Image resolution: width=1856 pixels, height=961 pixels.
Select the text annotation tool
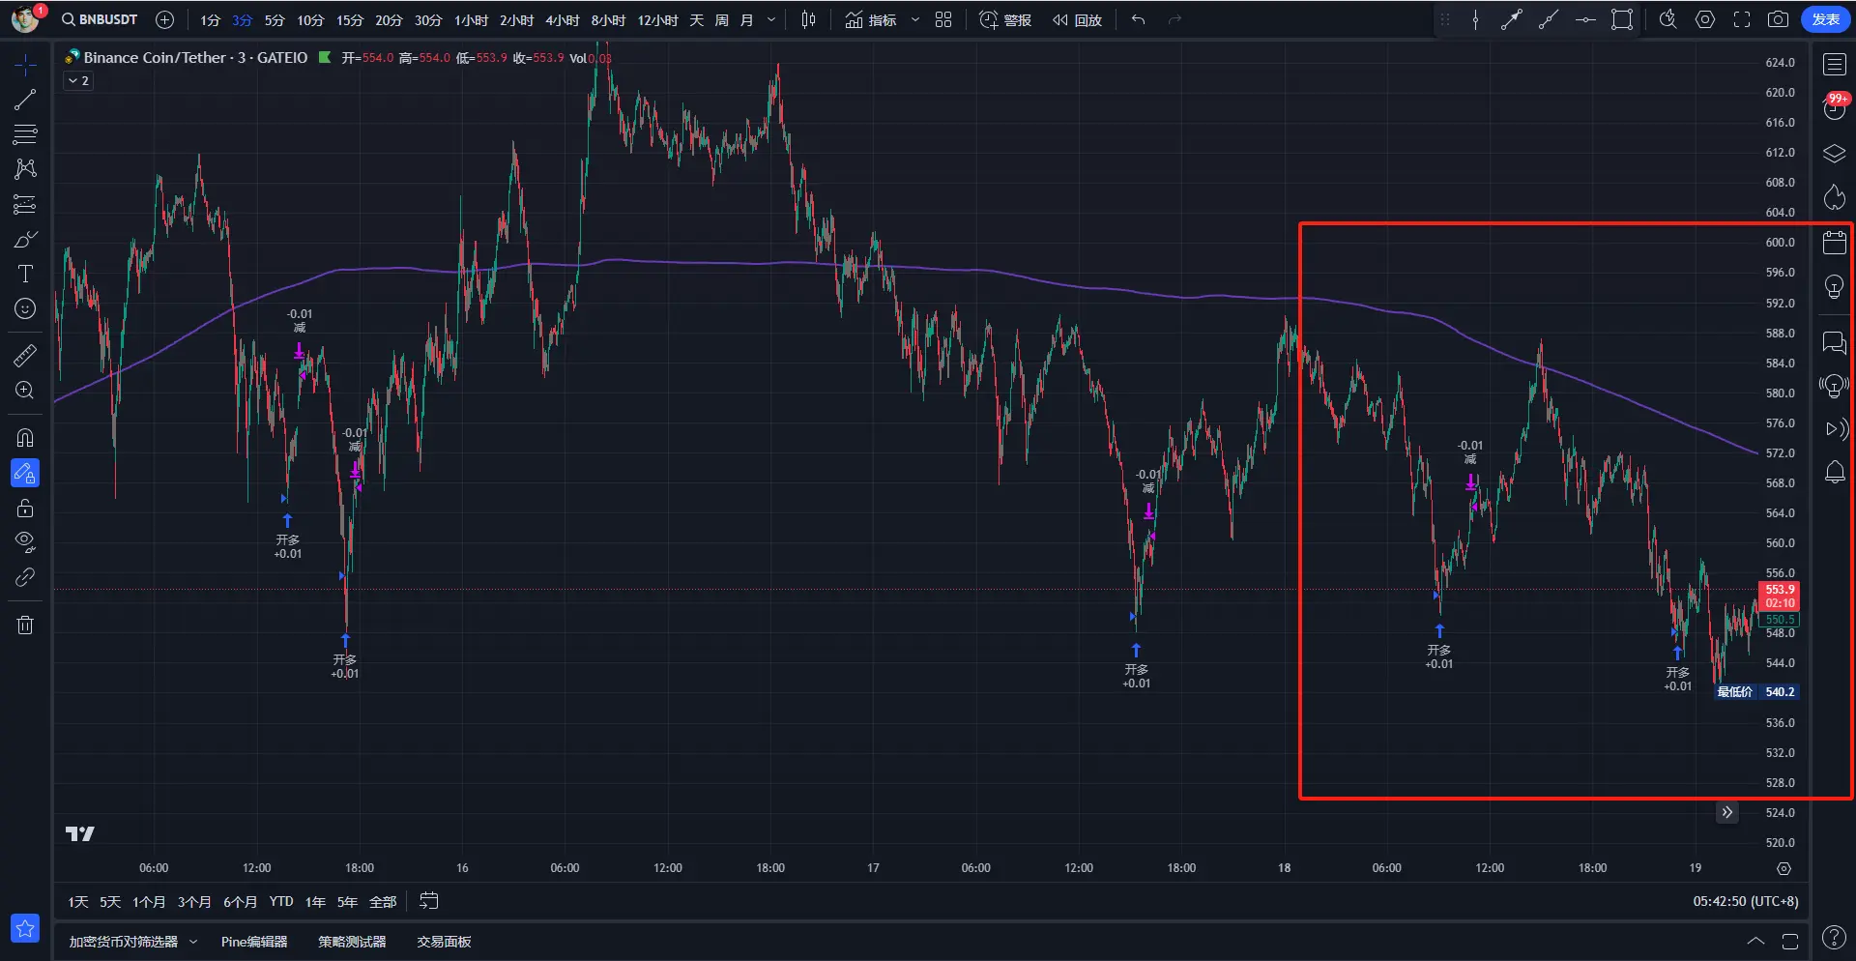pyautogui.click(x=25, y=274)
